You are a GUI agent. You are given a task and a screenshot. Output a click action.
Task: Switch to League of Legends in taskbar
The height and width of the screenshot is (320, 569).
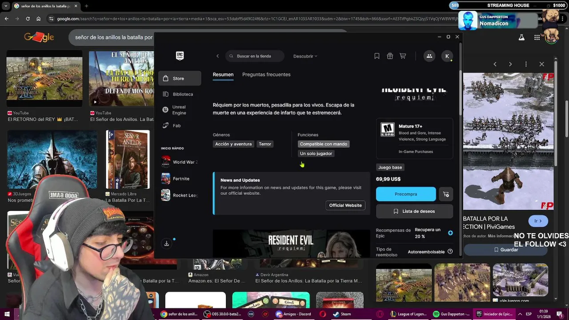point(409,314)
